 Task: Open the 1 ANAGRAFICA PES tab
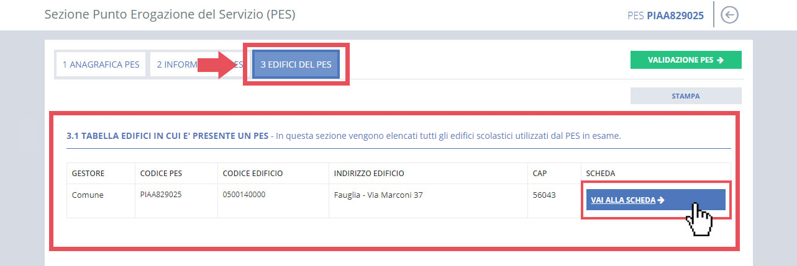click(101, 64)
